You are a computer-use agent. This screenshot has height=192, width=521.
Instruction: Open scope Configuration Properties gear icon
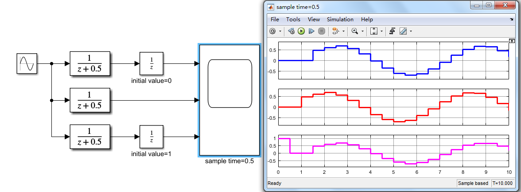click(272, 31)
